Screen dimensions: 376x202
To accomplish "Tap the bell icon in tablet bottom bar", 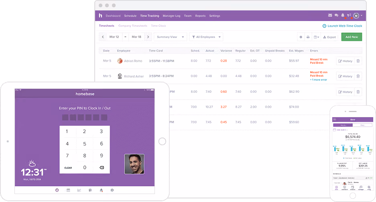I will (101, 190).
